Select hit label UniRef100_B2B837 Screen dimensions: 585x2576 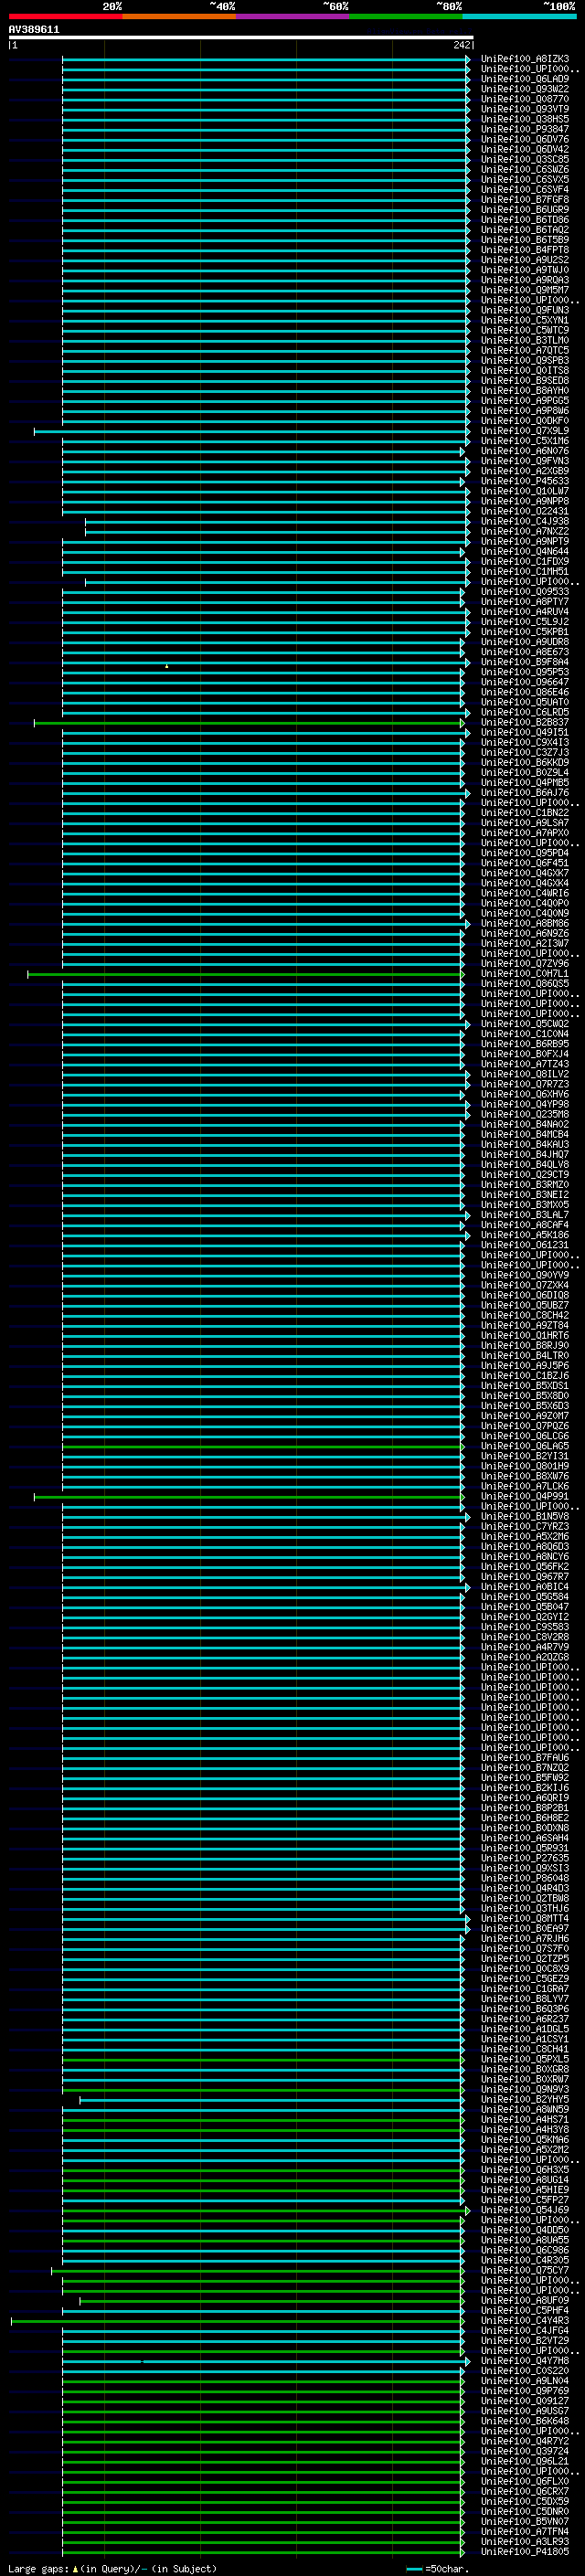[x=525, y=722]
